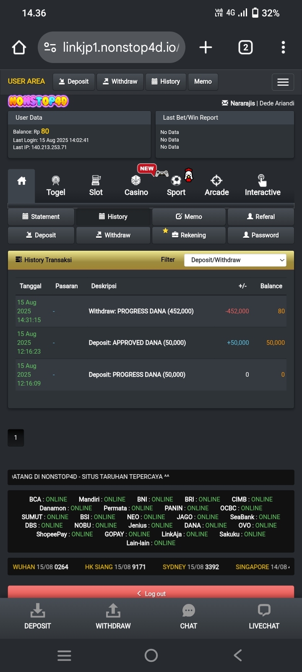Open the Arcade game category
302x672 pixels.
(x=216, y=186)
